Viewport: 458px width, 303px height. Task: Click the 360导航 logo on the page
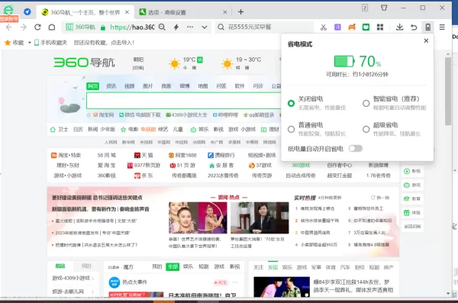tap(84, 63)
